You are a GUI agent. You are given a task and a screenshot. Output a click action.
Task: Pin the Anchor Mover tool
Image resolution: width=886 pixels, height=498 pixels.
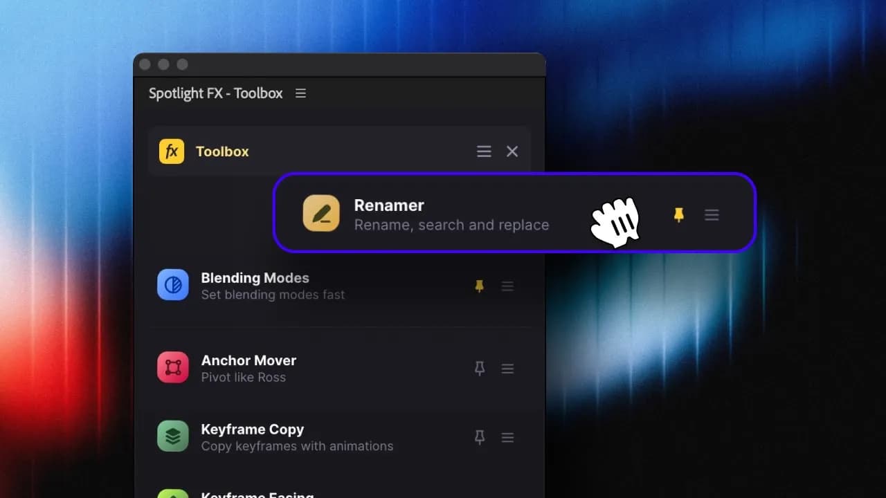pos(479,369)
